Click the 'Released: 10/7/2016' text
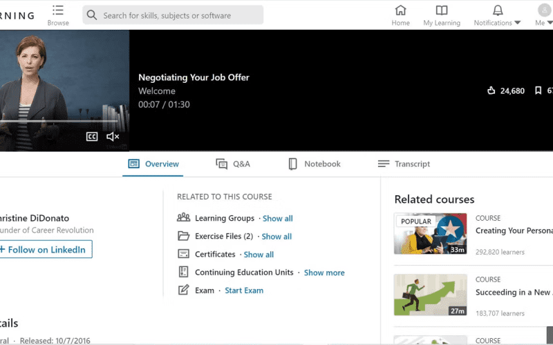 pos(55,341)
